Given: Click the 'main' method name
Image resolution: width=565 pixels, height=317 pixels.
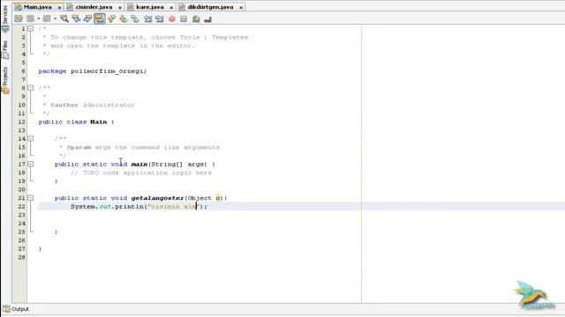Looking at the screenshot, I should click(139, 165).
